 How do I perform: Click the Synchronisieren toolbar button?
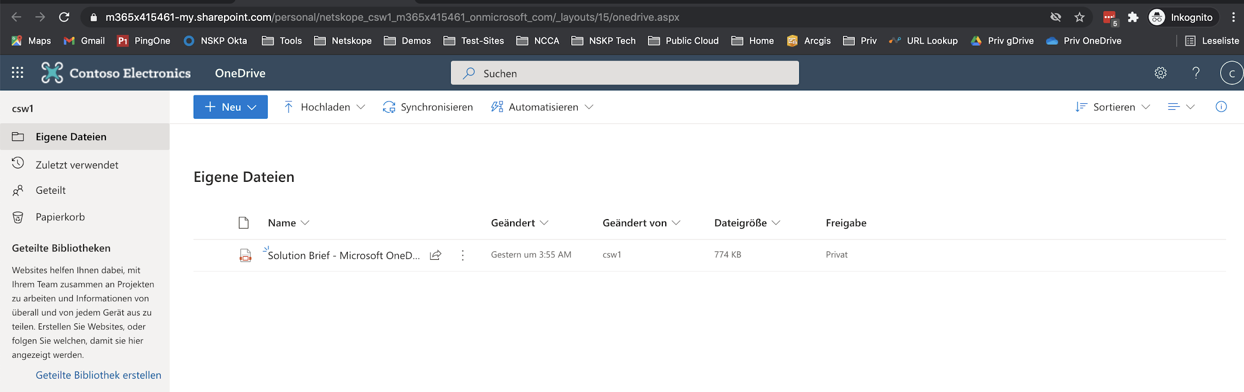(x=428, y=107)
